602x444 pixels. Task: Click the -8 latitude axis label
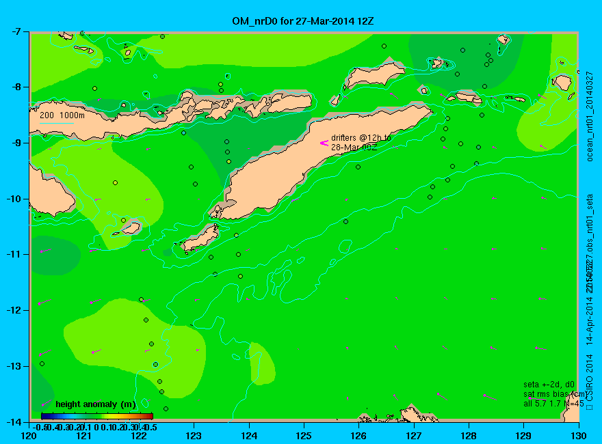click(x=15, y=87)
